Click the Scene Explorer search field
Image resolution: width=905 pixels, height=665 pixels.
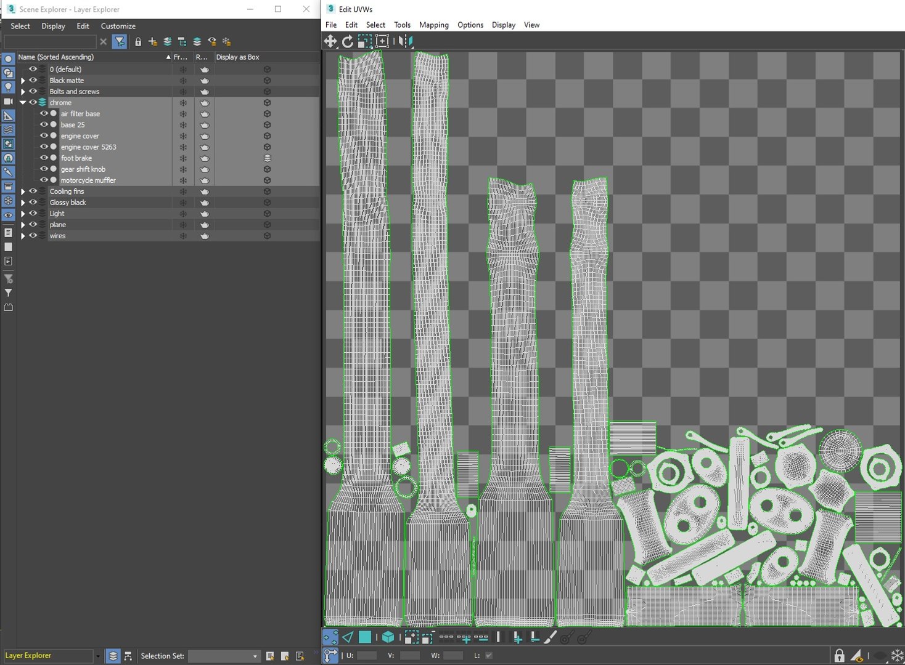[x=50, y=42]
